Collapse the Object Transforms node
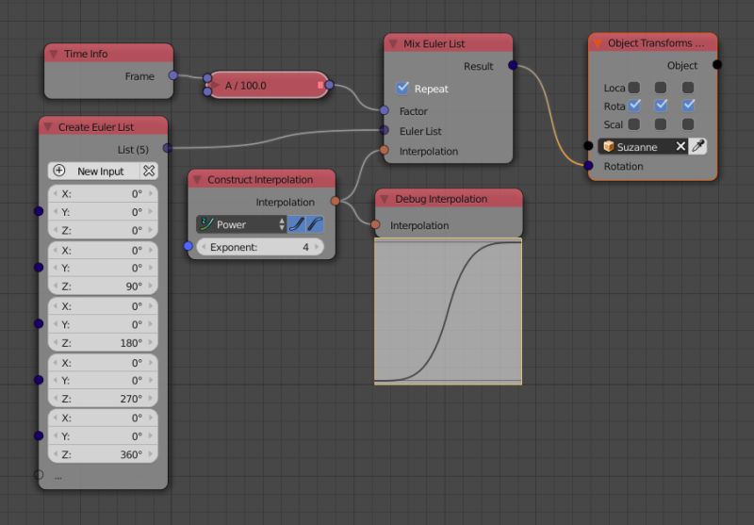The image size is (754, 525). [598, 43]
